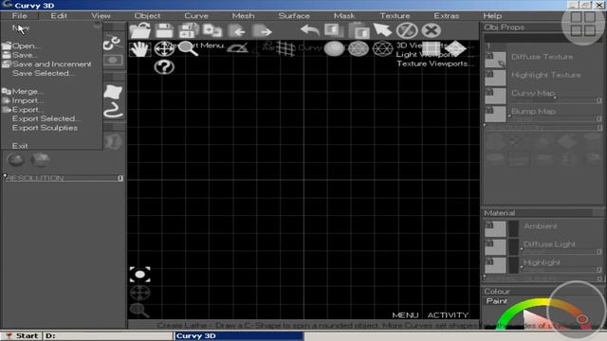This screenshot has height=341, width=607.
Task: Click the save and increment toolbar icon
Action: (x=189, y=30)
